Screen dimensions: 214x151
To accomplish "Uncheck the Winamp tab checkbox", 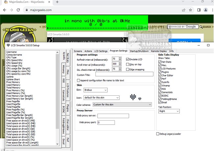I will point(160,85).
